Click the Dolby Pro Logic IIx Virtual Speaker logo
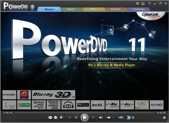 [x=53, y=105]
